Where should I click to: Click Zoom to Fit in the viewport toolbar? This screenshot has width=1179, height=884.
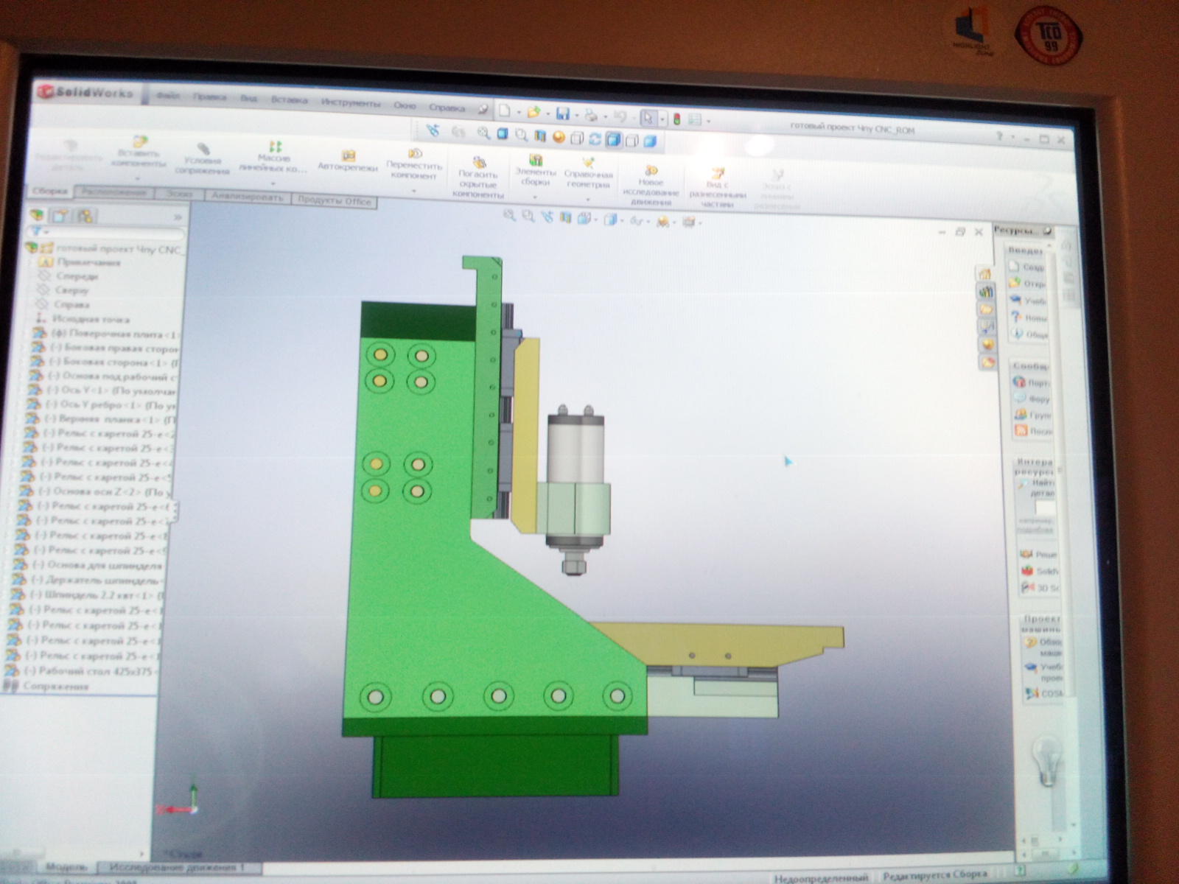tap(508, 216)
